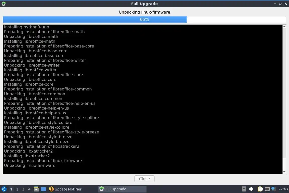Open the 22:43 panel clock
The height and width of the screenshot is (193, 289).
click(x=283, y=189)
